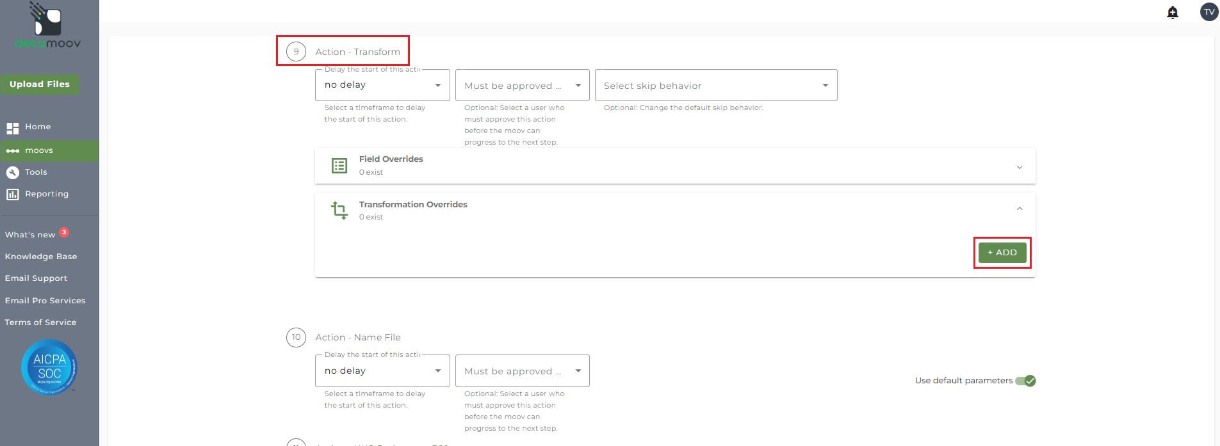The image size is (1220, 446).
Task: Click the Tools wrench icon
Action: pyautogui.click(x=13, y=173)
